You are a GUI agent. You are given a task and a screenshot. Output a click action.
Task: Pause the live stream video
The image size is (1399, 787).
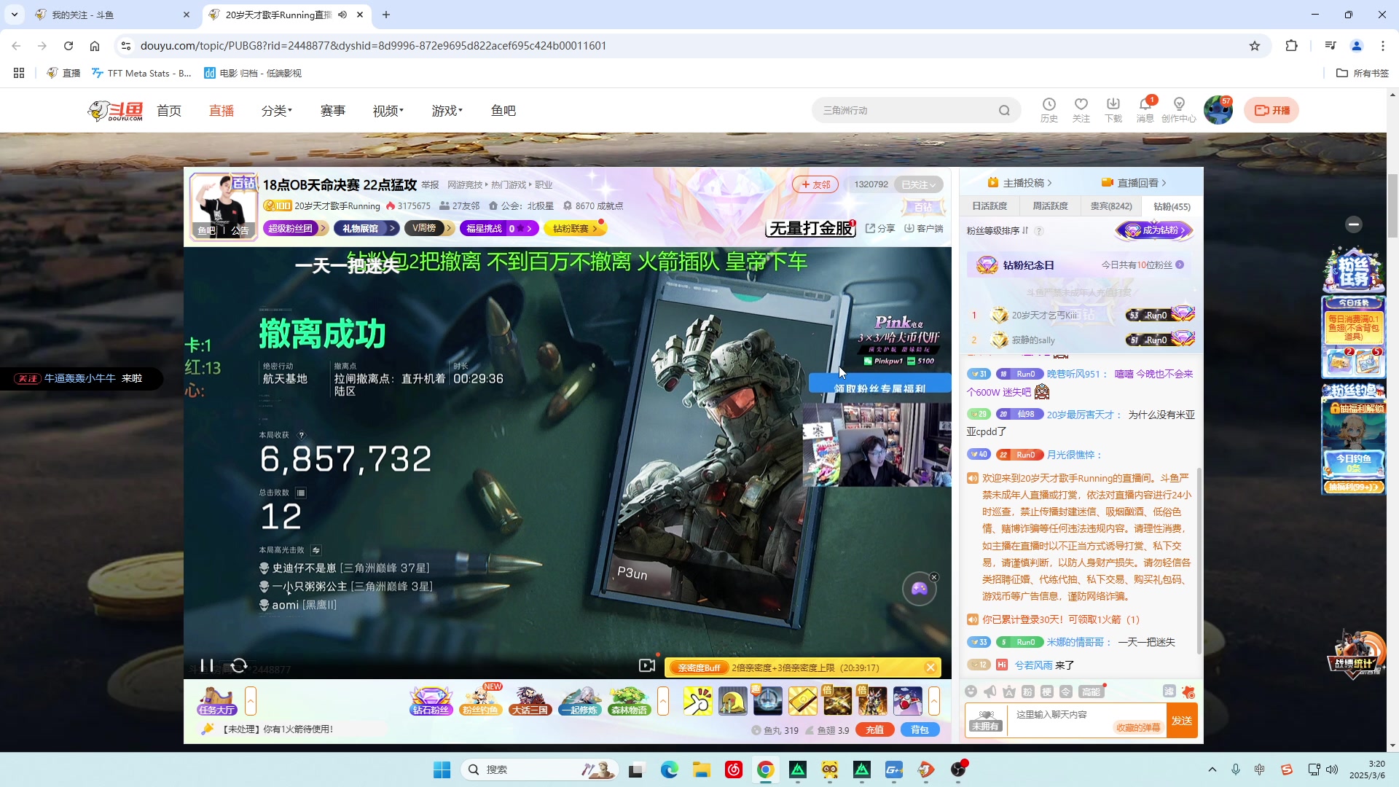tap(207, 665)
